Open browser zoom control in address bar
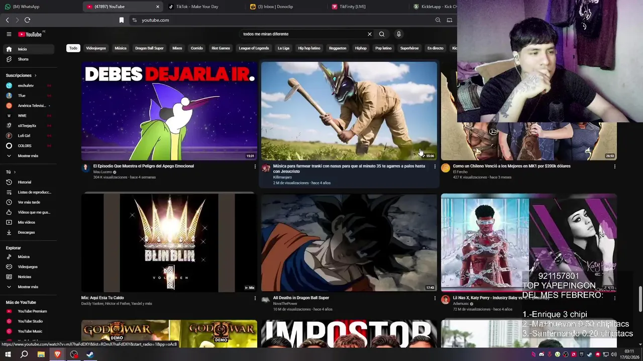The width and height of the screenshot is (643, 361). [438, 20]
